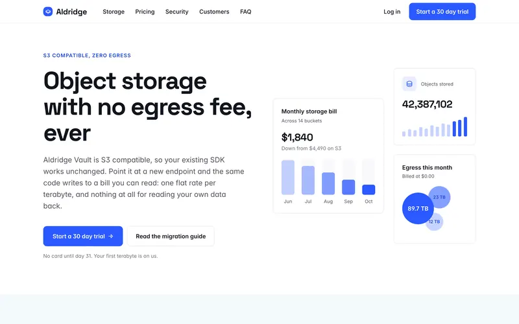The height and width of the screenshot is (324, 519).
Task: Click the Log in link
Action: point(392,12)
